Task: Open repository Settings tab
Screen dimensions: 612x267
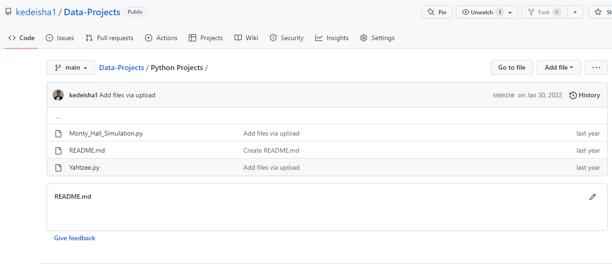Action: click(x=377, y=38)
